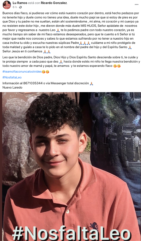Click the globe public privacy icon

[20, 7]
